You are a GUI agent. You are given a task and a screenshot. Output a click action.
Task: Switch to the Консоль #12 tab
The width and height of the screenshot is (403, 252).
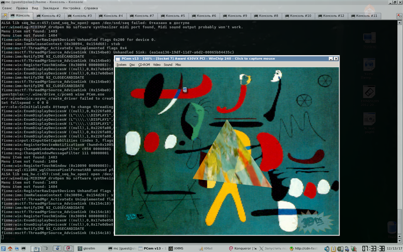[x=332, y=16]
